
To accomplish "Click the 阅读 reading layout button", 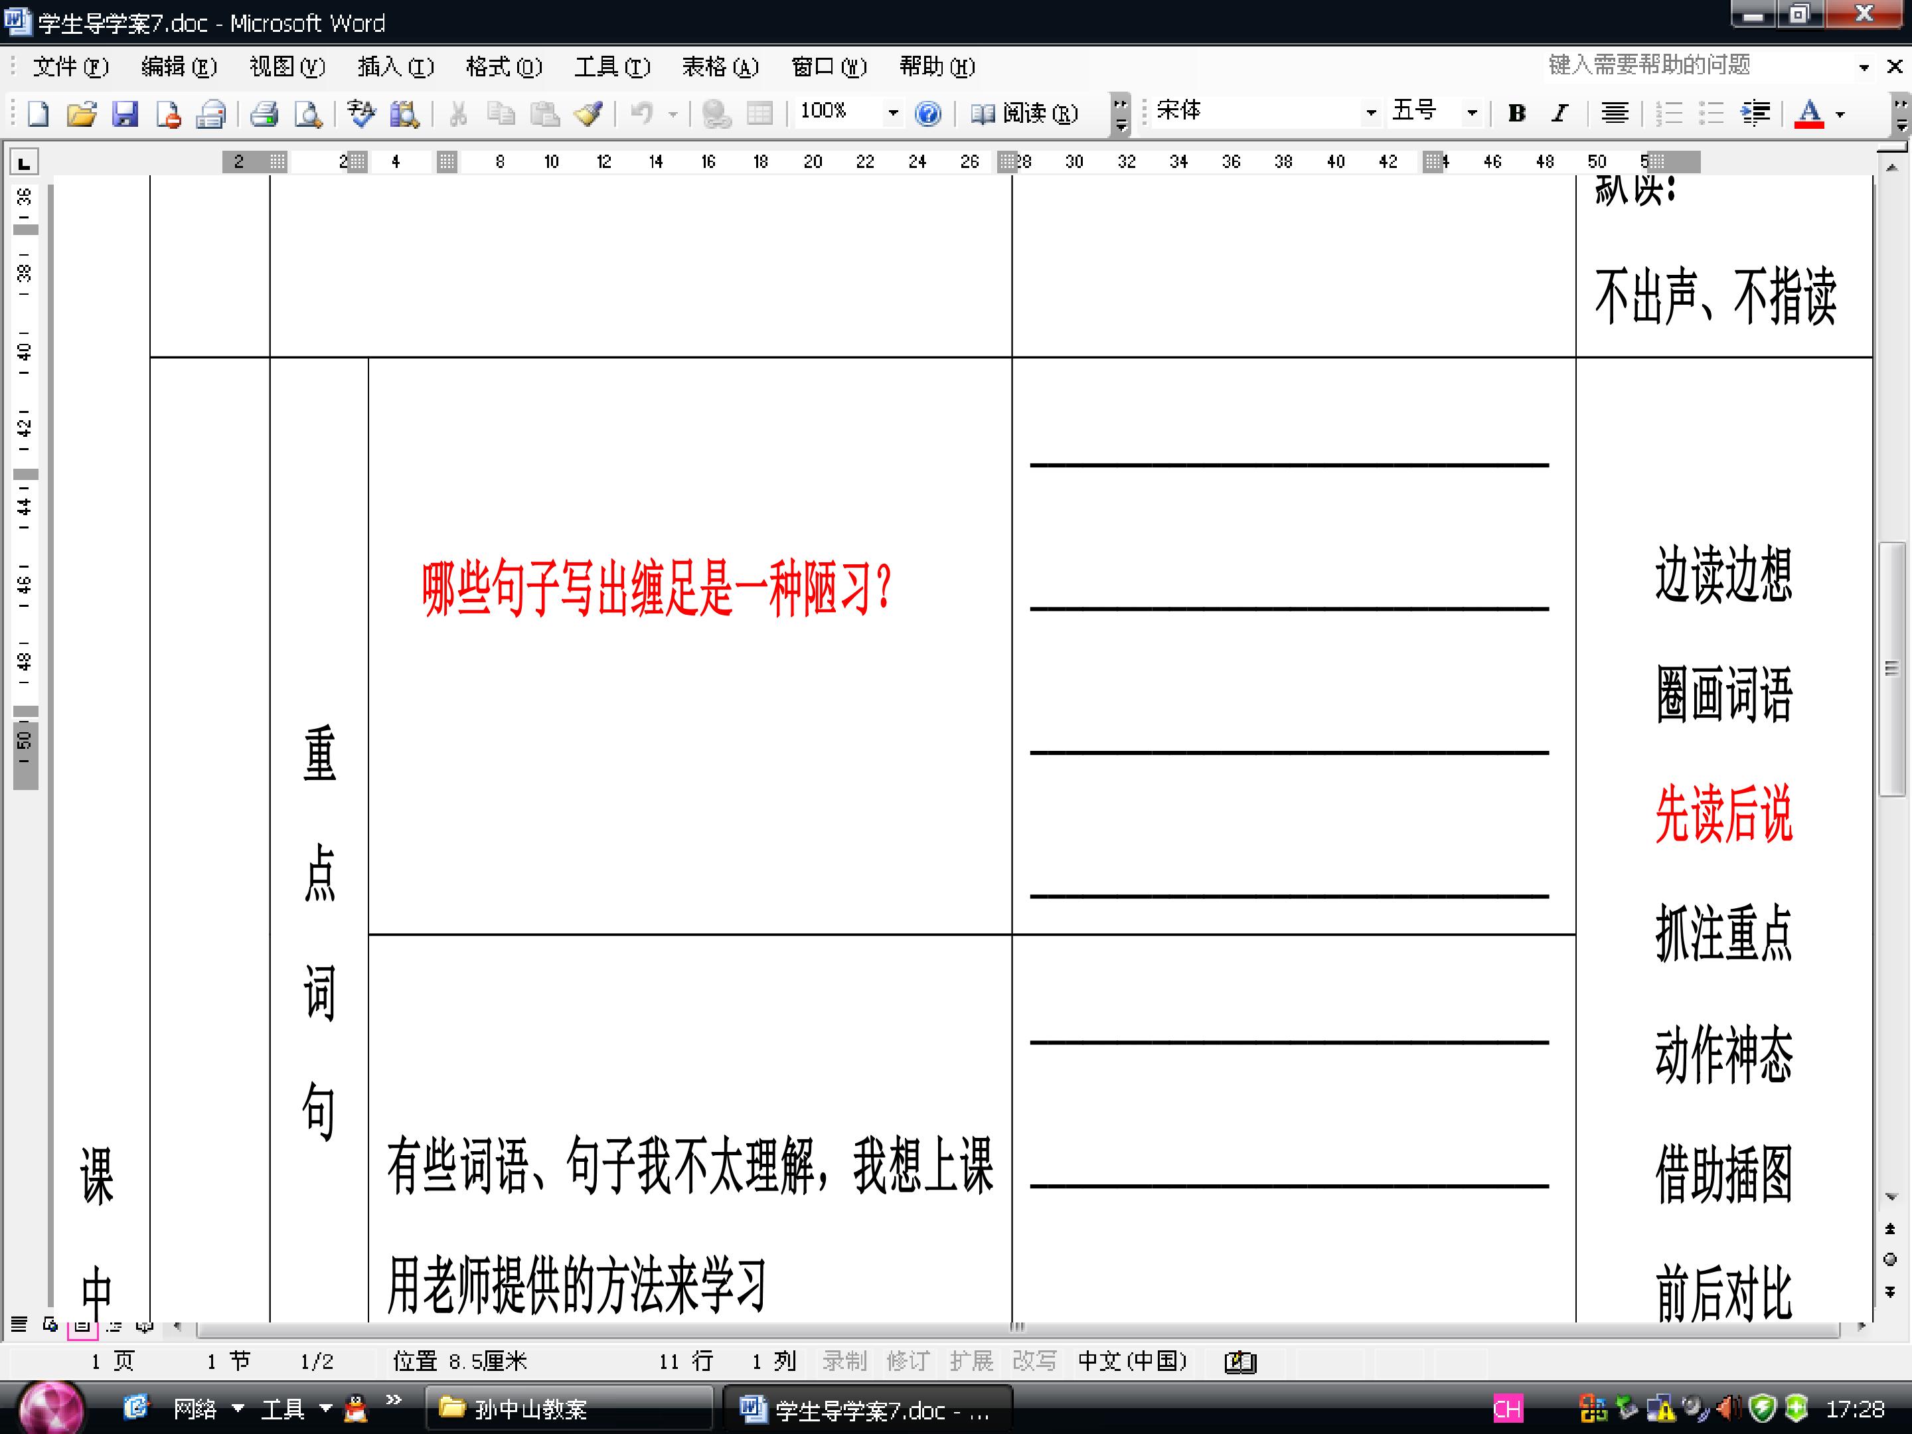I will click(1025, 114).
